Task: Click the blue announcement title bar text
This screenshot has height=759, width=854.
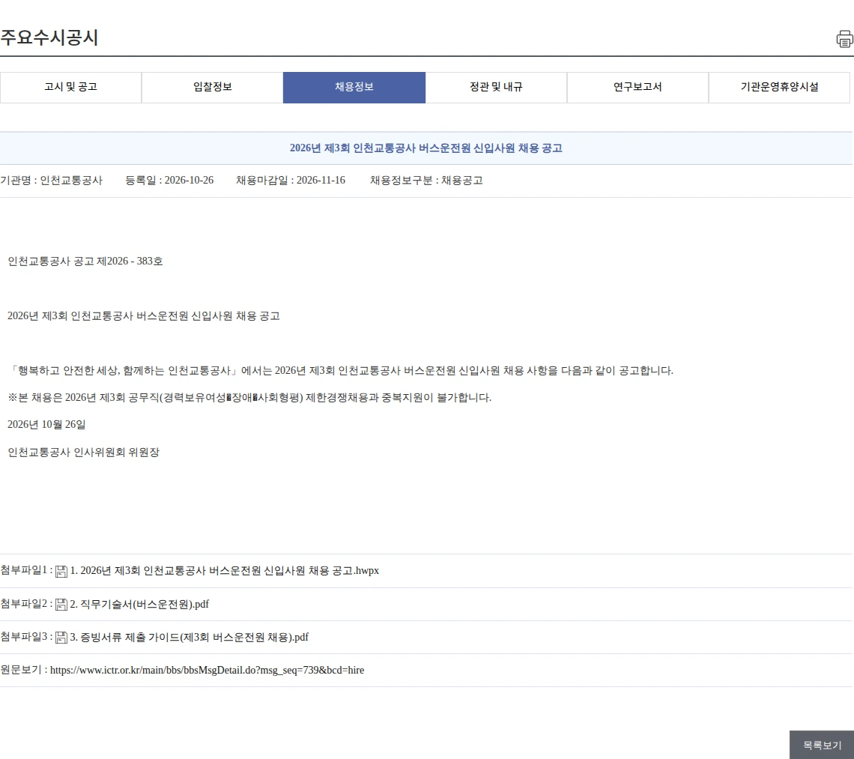Action: [426, 148]
